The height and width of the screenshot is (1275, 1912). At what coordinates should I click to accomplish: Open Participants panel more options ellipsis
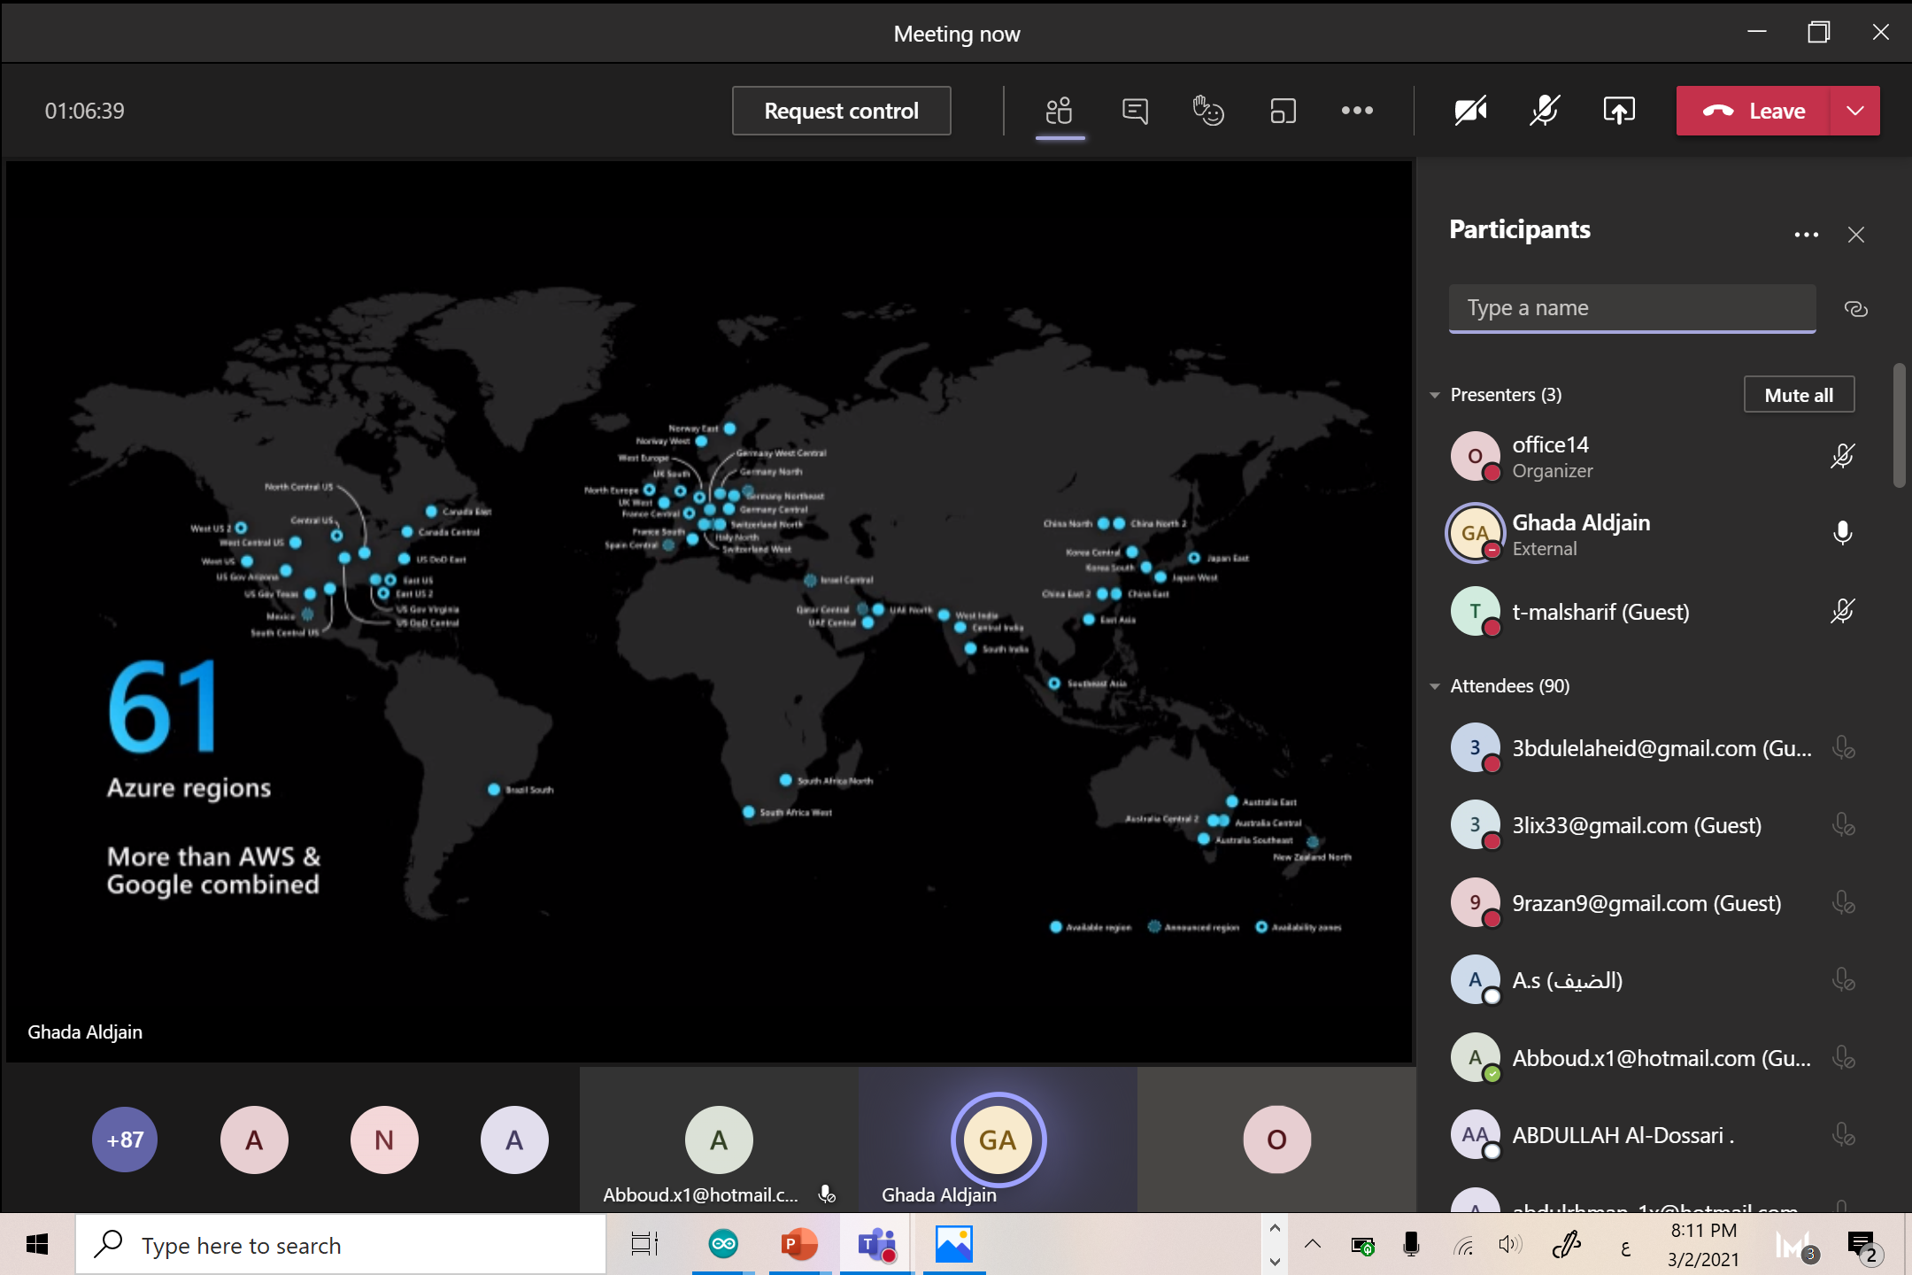click(1806, 235)
